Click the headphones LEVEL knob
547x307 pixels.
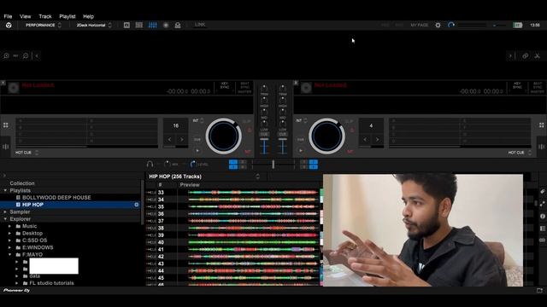tap(193, 164)
